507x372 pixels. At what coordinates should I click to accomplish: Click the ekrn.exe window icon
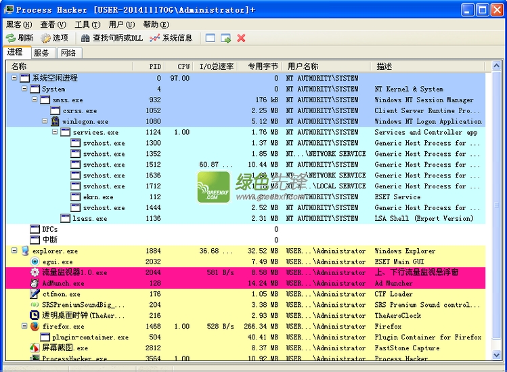[x=76, y=197]
